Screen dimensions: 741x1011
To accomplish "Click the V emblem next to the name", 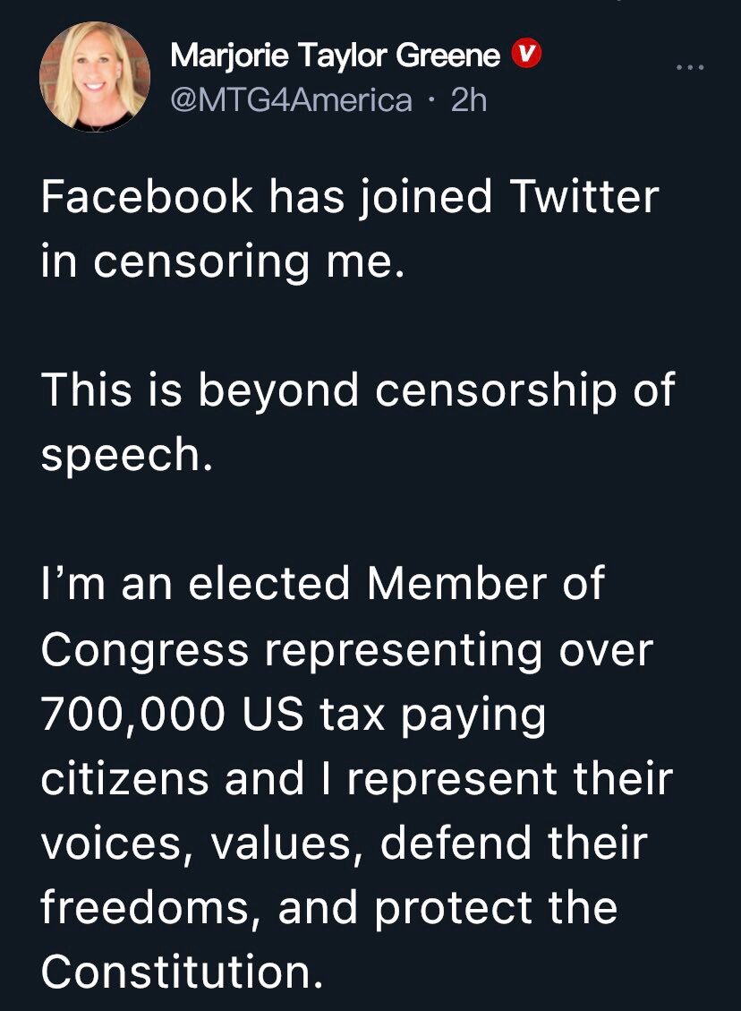I will pos(526,53).
